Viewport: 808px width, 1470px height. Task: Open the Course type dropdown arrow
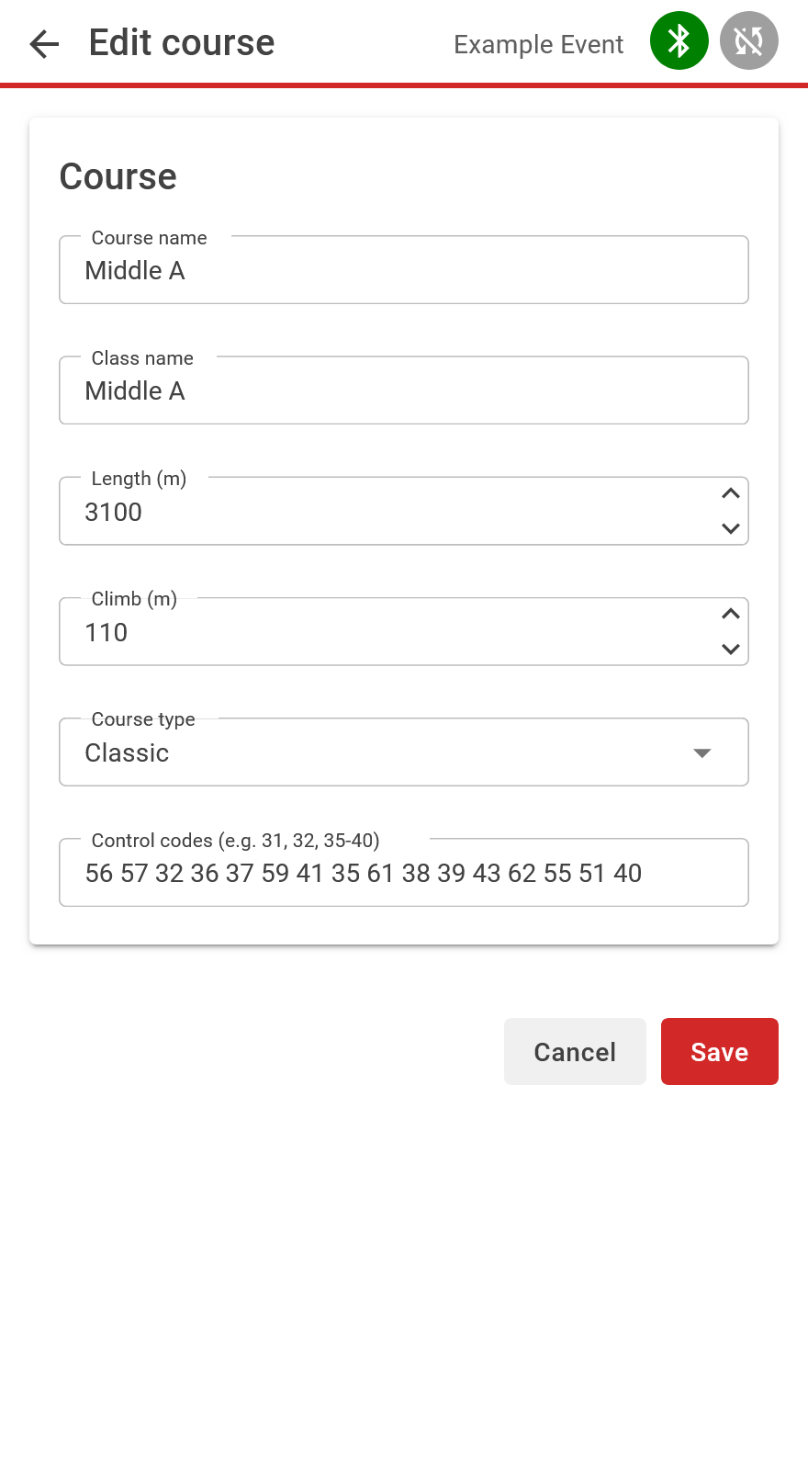coord(702,753)
